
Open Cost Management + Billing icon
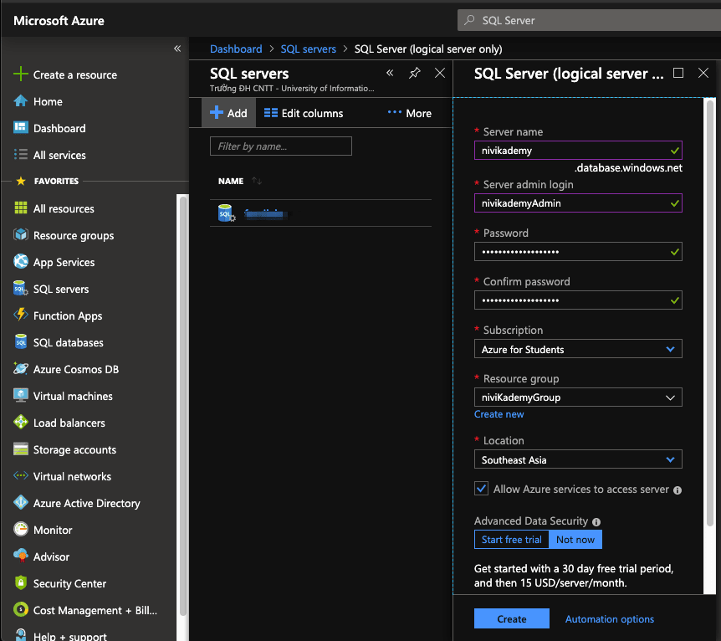21,609
